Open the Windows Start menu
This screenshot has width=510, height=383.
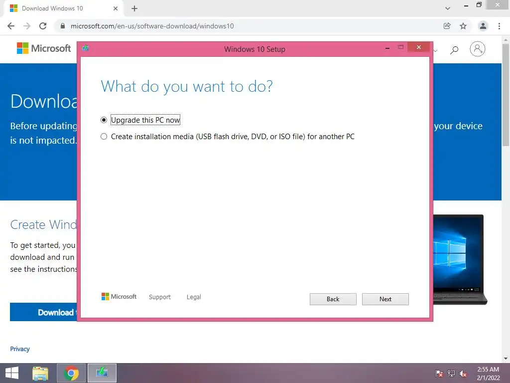tap(12, 373)
